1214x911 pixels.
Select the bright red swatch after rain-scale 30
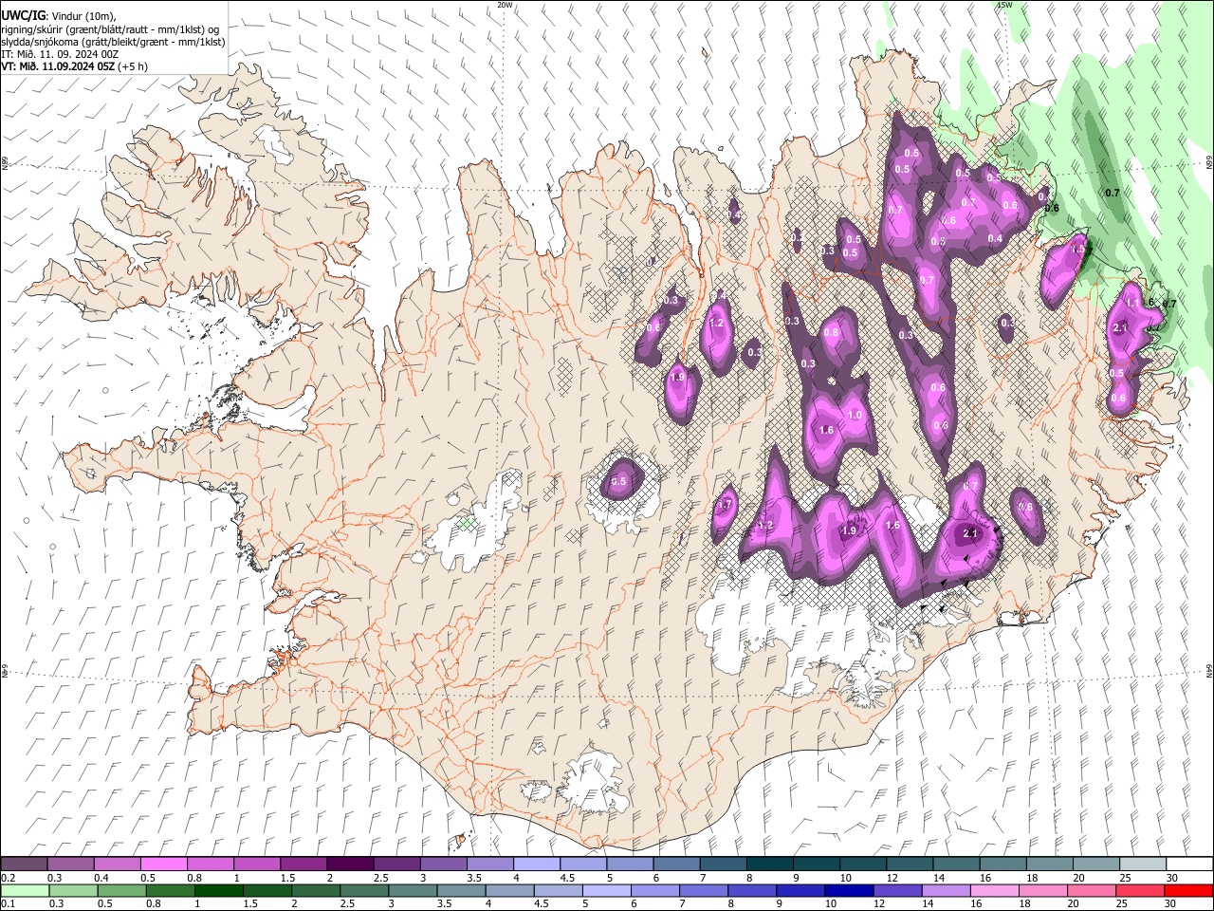click(1188, 890)
